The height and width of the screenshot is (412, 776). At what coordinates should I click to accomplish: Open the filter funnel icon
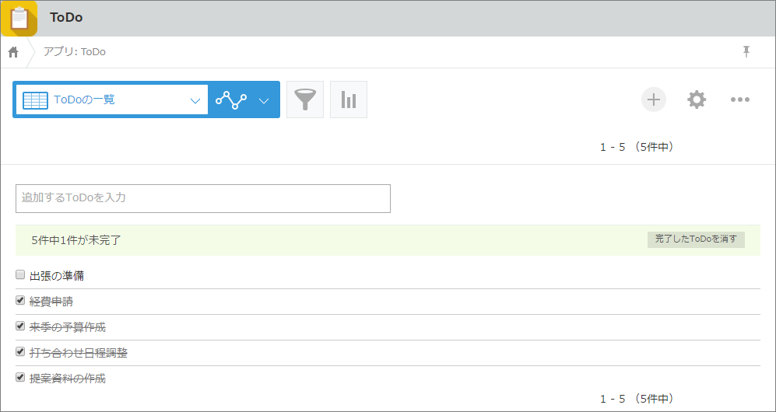point(305,100)
